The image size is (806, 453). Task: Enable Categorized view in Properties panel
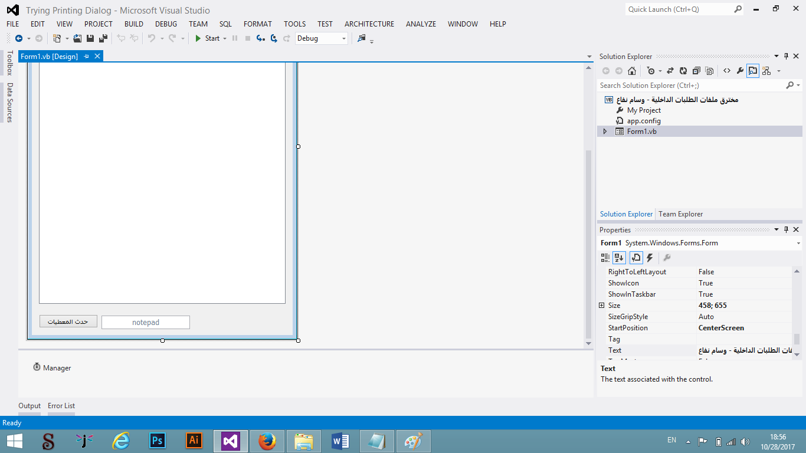605,258
